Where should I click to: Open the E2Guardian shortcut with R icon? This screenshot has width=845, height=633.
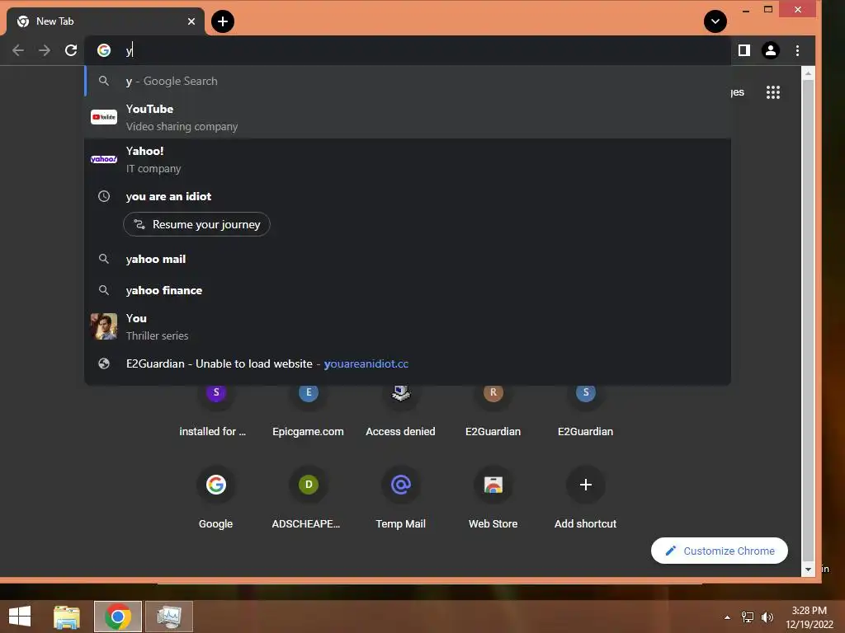click(493, 412)
